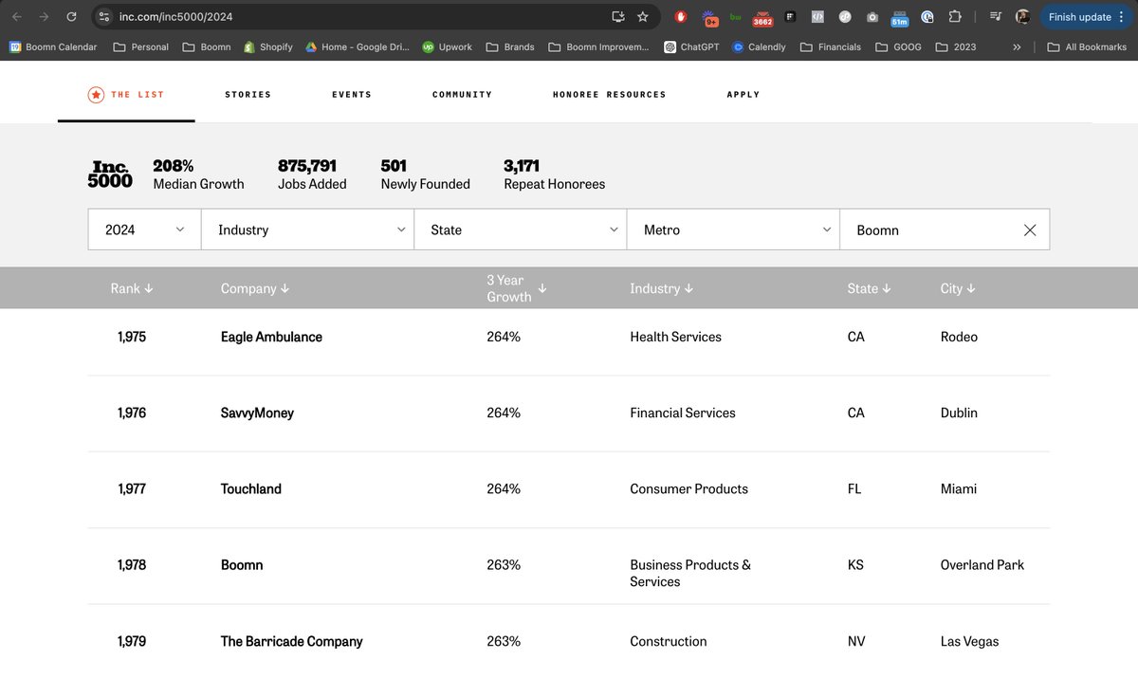Open Touchland company link
The width and height of the screenshot is (1138, 679).
tap(250, 488)
